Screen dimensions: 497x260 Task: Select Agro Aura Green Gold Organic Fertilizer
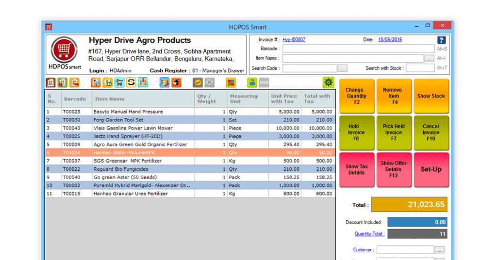(x=190, y=145)
